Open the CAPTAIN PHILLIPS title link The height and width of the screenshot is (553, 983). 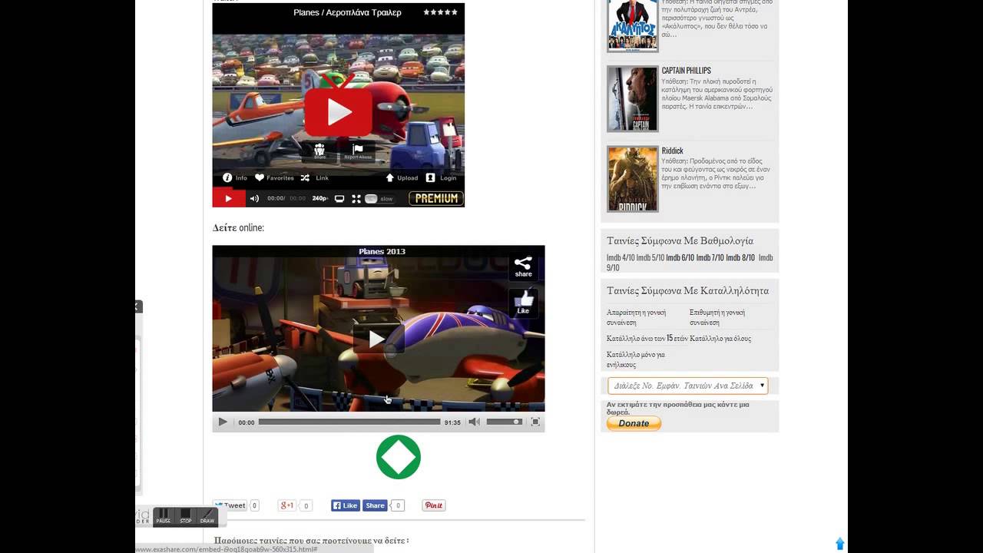[x=687, y=71]
